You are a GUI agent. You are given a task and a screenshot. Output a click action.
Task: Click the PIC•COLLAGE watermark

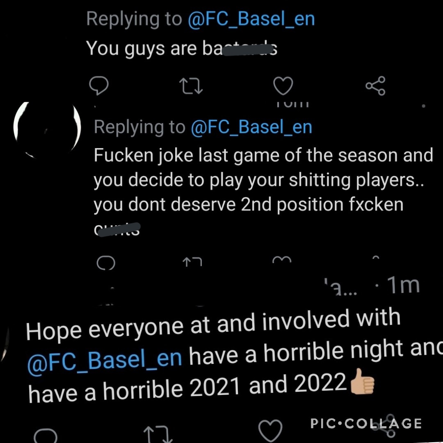click(x=366, y=423)
